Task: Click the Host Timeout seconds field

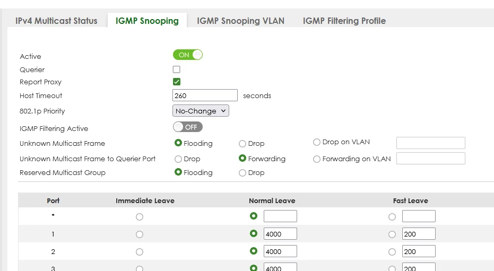Action: point(205,95)
